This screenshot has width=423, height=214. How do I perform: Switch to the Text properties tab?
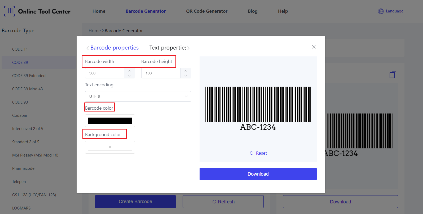pyautogui.click(x=168, y=48)
